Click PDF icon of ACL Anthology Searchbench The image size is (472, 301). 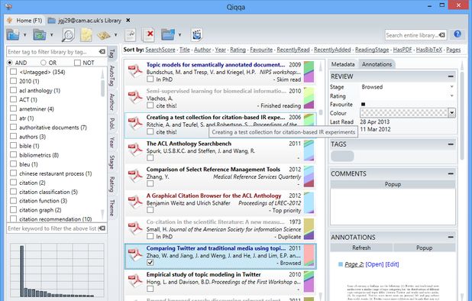135,150
